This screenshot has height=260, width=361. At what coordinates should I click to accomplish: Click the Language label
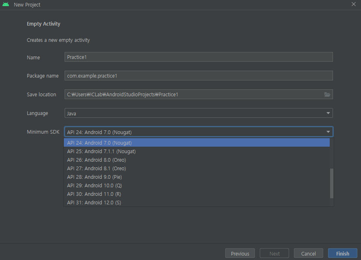click(37, 113)
